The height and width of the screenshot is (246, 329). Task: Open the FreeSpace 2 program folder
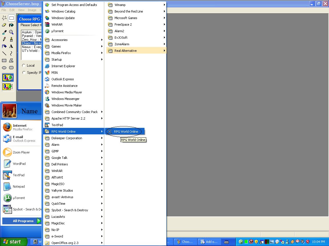pos(137,24)
